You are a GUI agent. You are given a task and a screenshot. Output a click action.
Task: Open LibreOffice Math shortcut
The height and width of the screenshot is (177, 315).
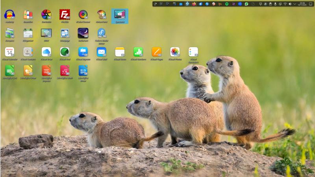pyautogui.click(x=65, y=70)
